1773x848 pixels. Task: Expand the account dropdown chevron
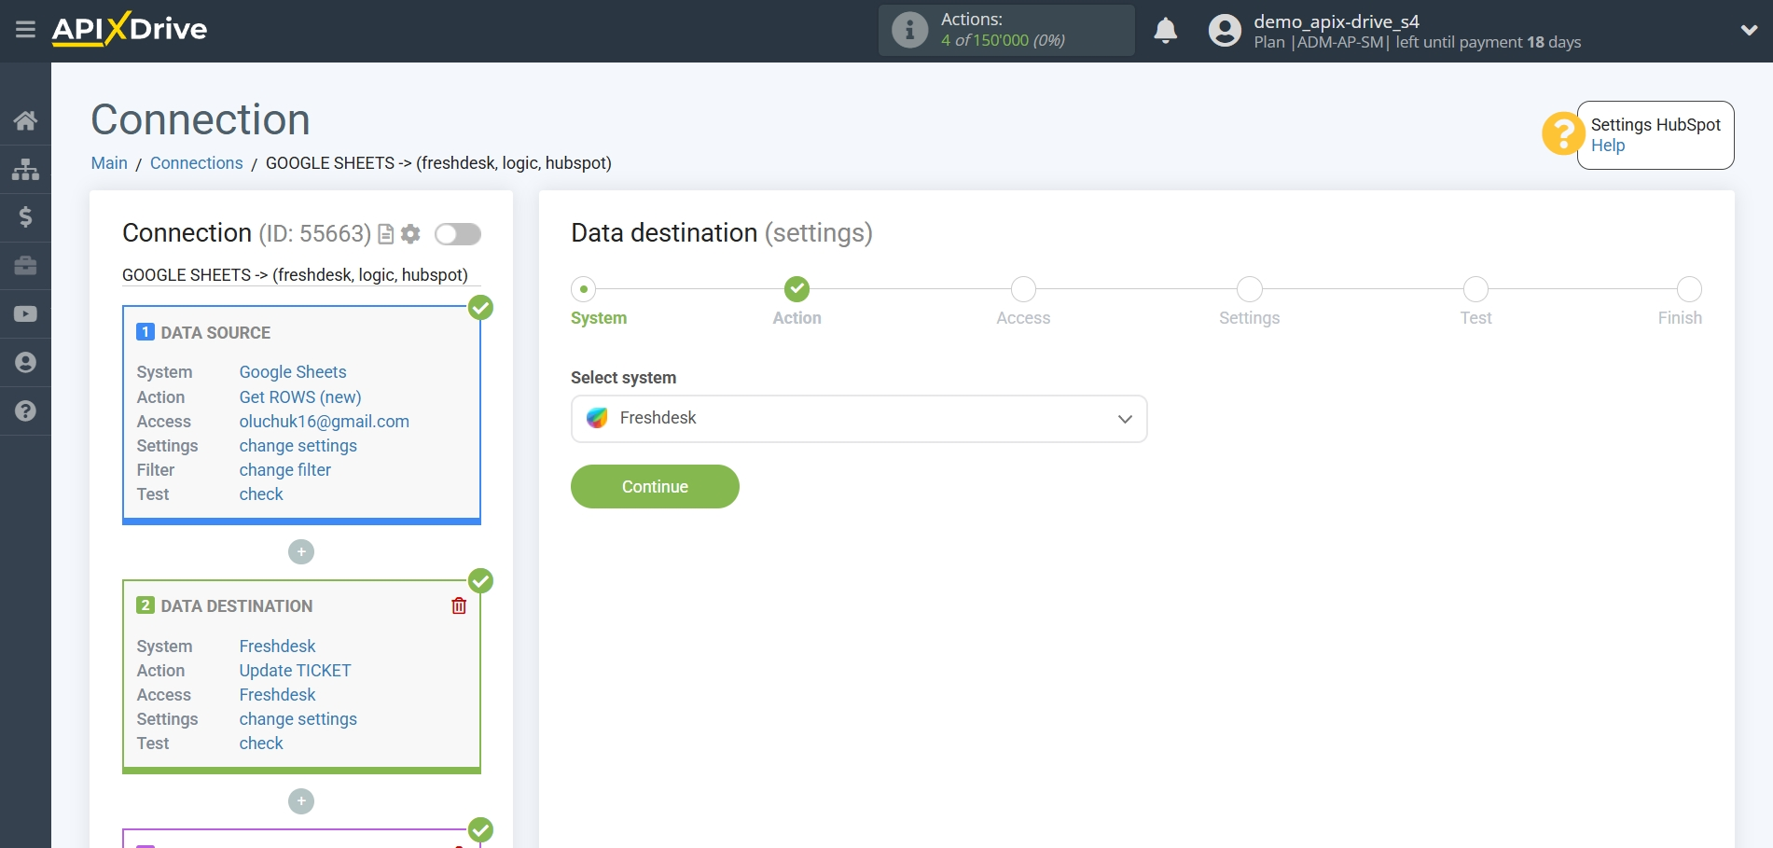pos(1749,30)
